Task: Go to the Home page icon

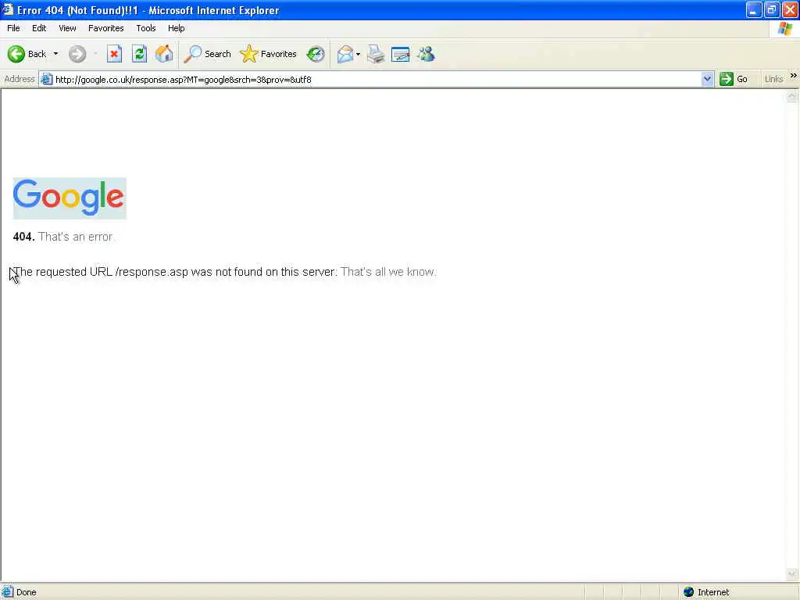Action: (x=164, y=54)
